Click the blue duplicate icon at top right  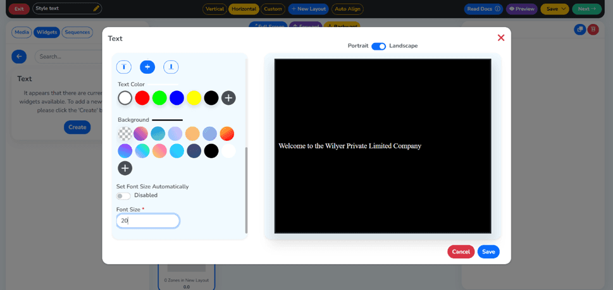coord(579,30)
